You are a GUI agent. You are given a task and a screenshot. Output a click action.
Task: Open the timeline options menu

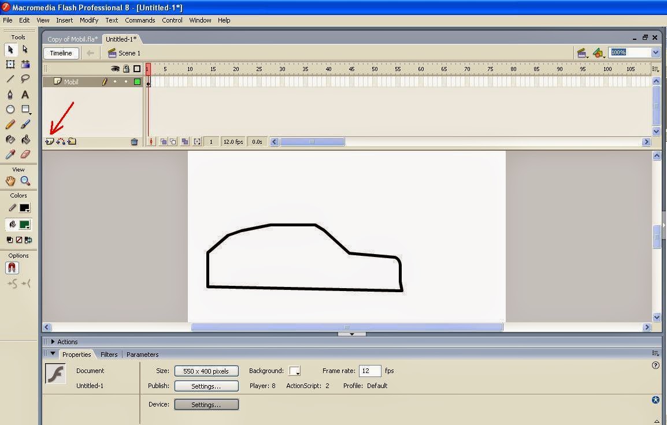(655, 68)
